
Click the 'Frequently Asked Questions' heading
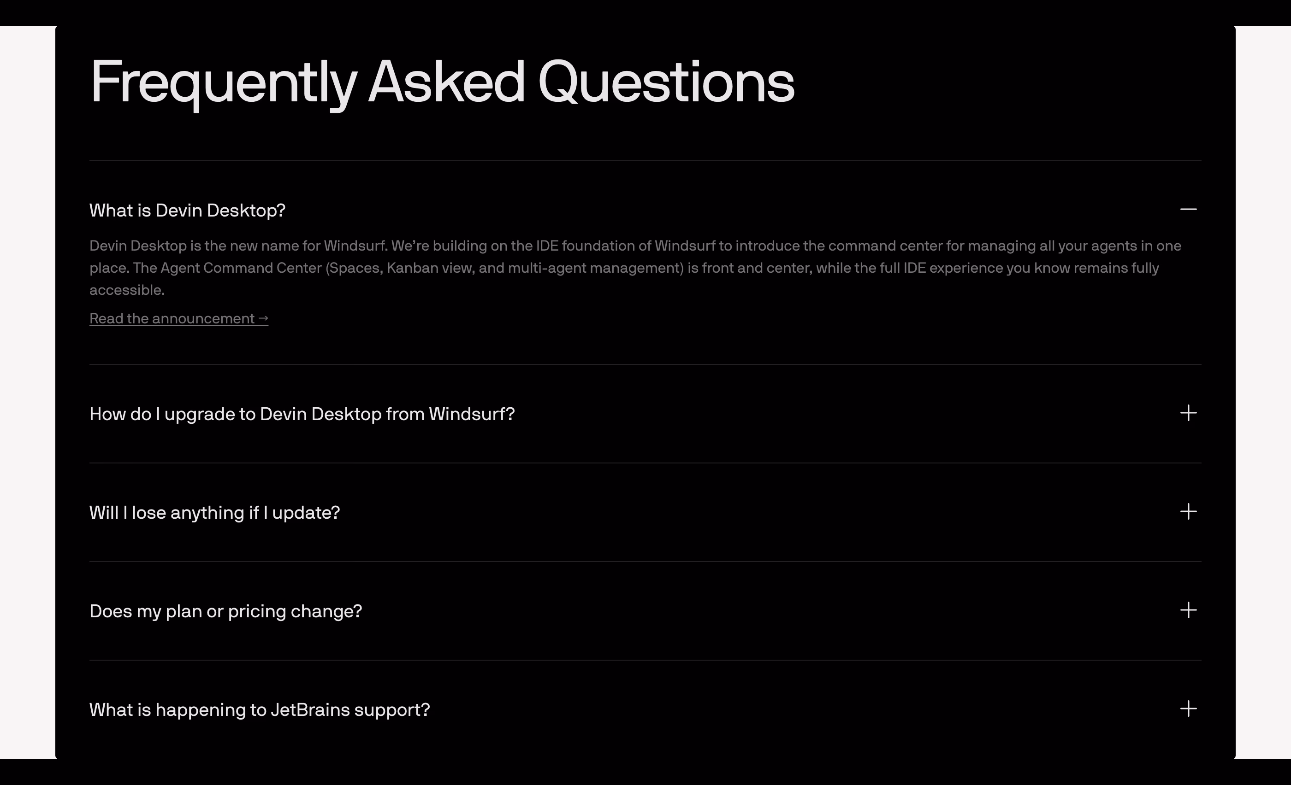coord(442,82)
